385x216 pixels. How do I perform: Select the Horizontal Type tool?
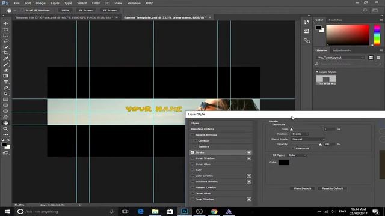point(5,82)
